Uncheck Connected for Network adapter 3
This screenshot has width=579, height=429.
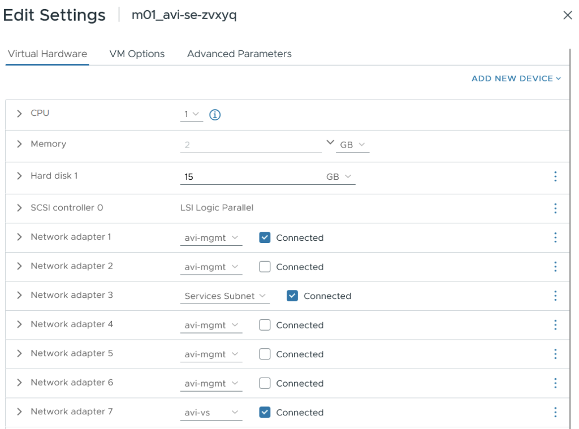point(292,296)
